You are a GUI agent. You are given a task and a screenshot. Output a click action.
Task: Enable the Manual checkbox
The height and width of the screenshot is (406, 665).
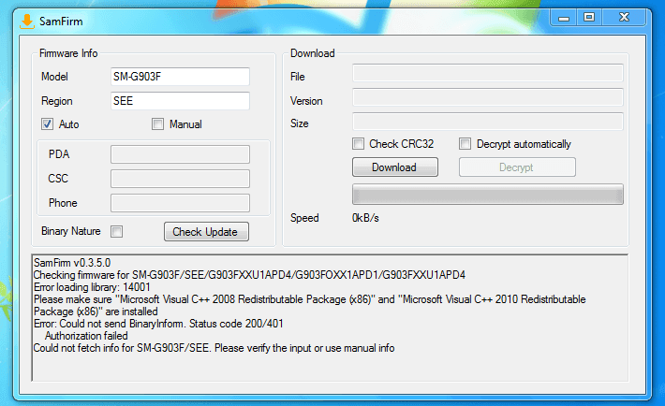click(157, 124)
